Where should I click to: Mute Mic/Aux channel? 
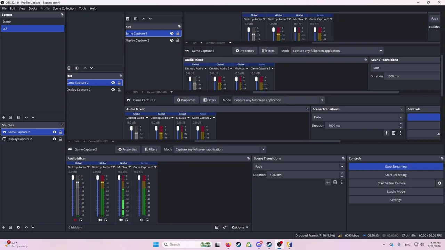[121, 220]
